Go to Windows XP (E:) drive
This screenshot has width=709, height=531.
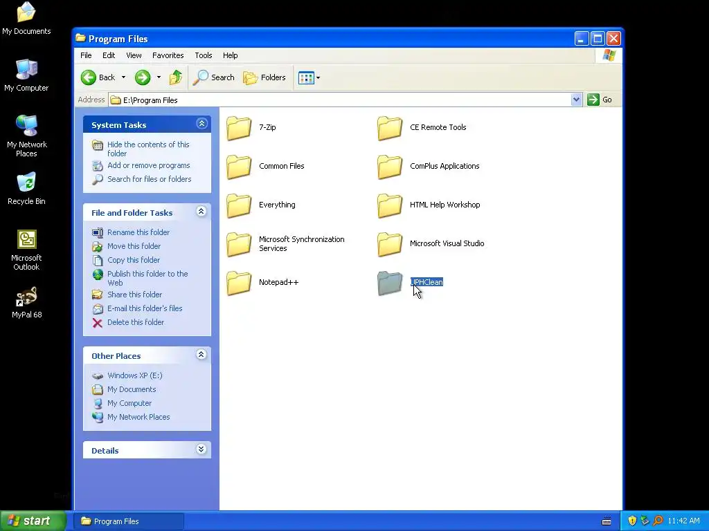click(x=135, y=375)
